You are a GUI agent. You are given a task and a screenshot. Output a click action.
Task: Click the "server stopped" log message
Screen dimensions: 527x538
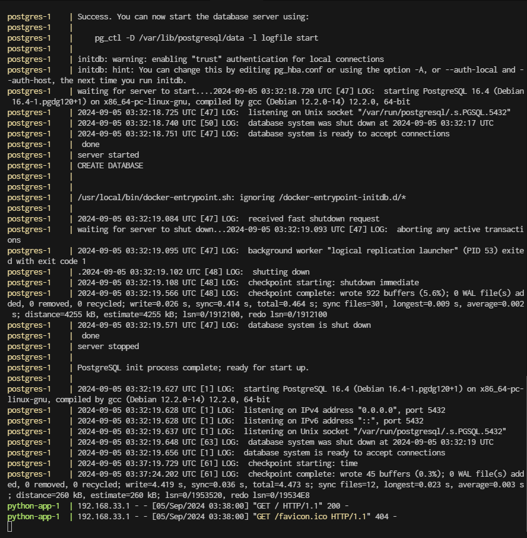[x=108, y=347]
